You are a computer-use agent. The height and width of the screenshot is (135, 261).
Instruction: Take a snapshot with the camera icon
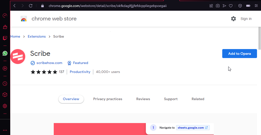pyautogui.click(x=218, y=6)
